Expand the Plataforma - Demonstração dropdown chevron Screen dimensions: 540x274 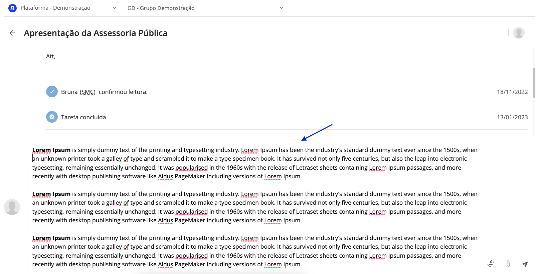[x=115, y=8]
